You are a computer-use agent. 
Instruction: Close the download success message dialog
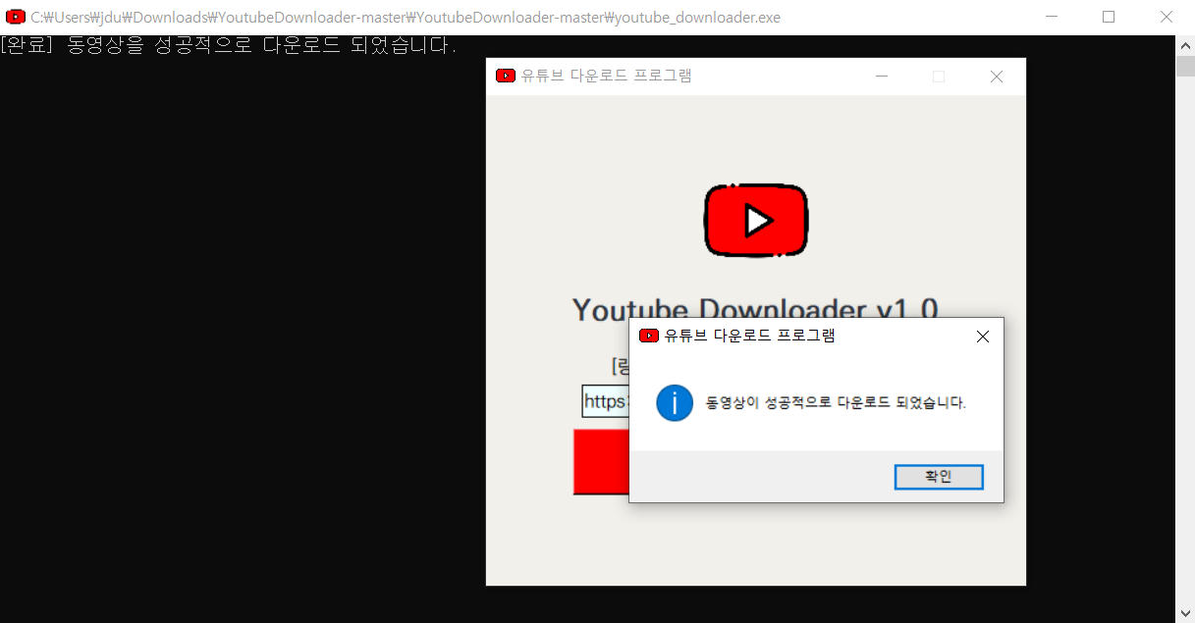tap(982, 337)
